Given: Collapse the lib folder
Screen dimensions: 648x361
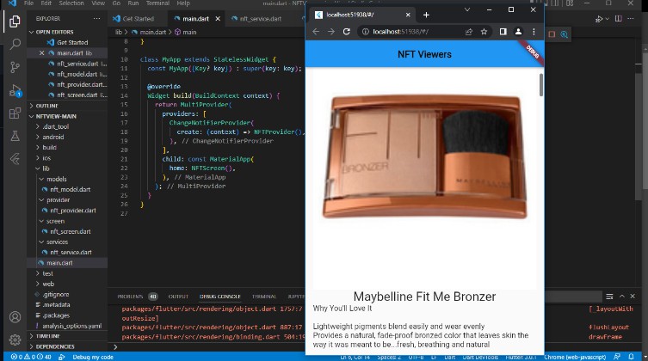Looking at the screenshot, I should (x=46, y=168).
